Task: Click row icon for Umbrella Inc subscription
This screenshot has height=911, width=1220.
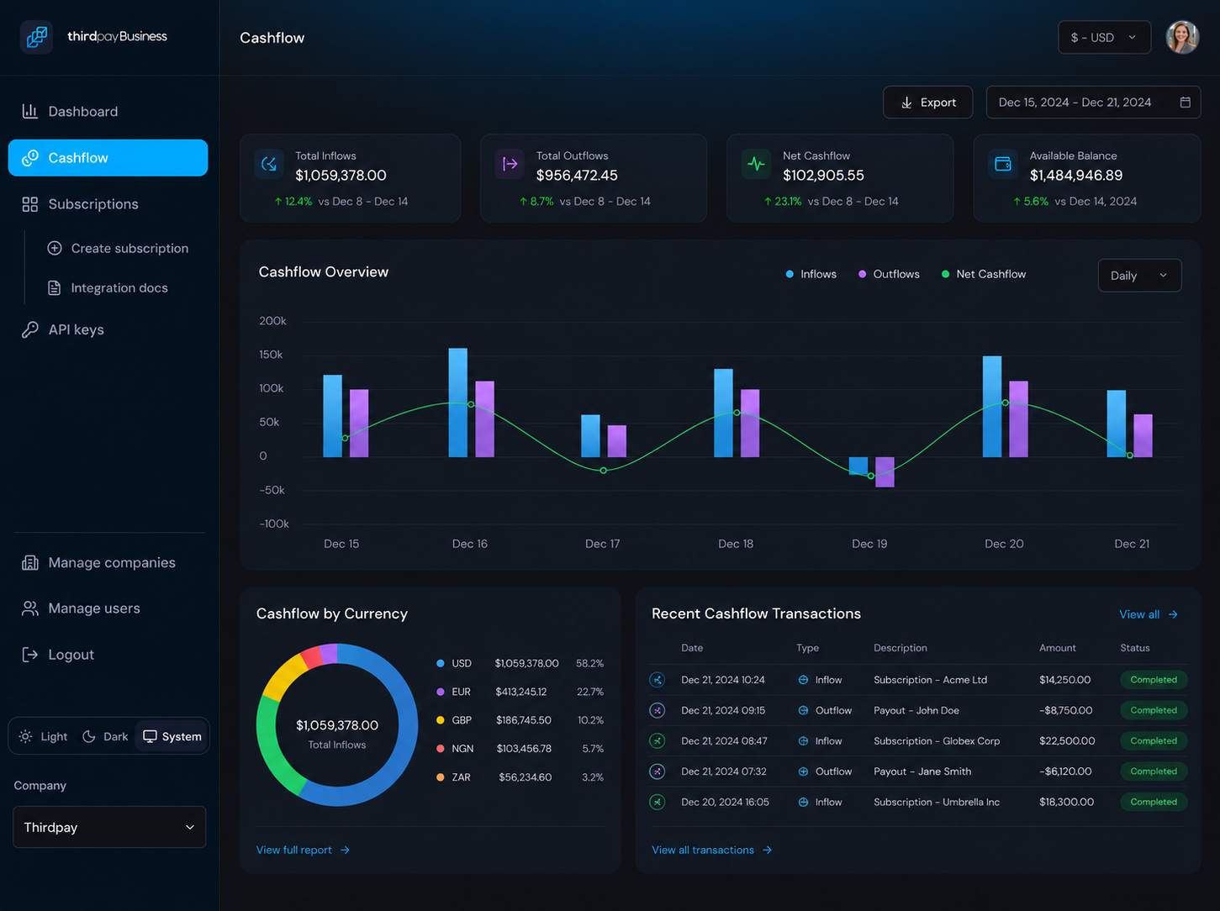Action: (658, 802)
